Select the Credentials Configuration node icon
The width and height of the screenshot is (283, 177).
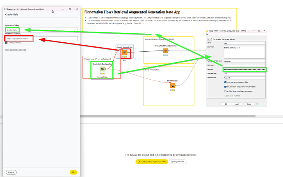click(103, 69)
